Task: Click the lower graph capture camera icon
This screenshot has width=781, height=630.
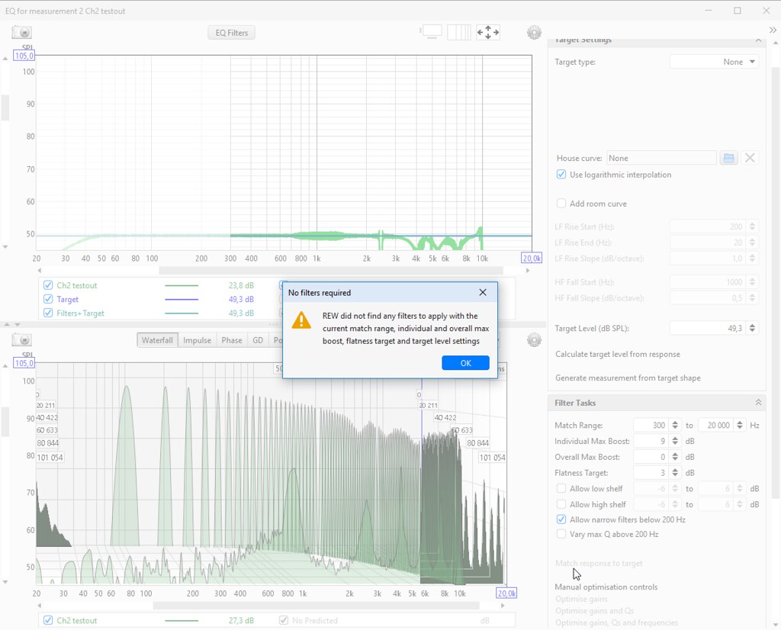Action: coord(22,340)
